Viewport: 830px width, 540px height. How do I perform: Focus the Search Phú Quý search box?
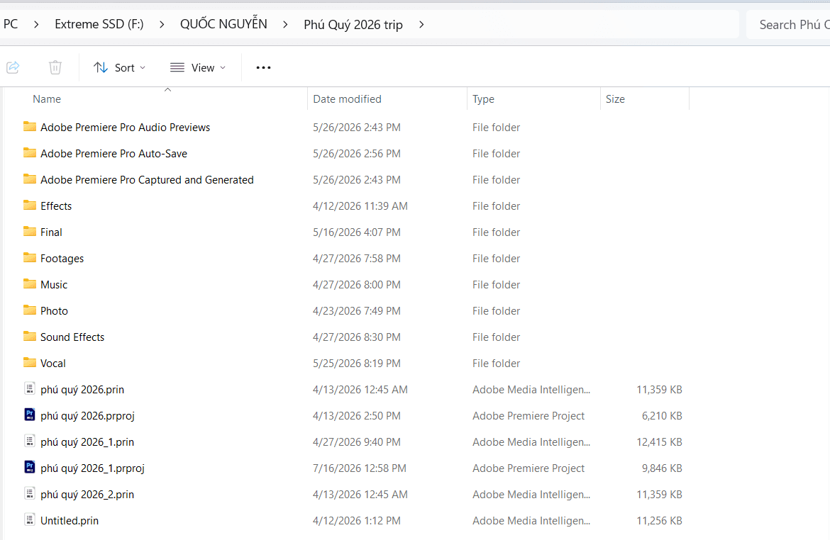[x=788, y=24]
